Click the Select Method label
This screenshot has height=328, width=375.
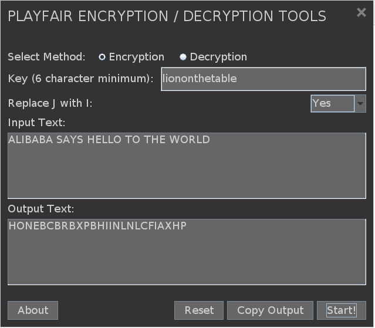tap(46, 57)
